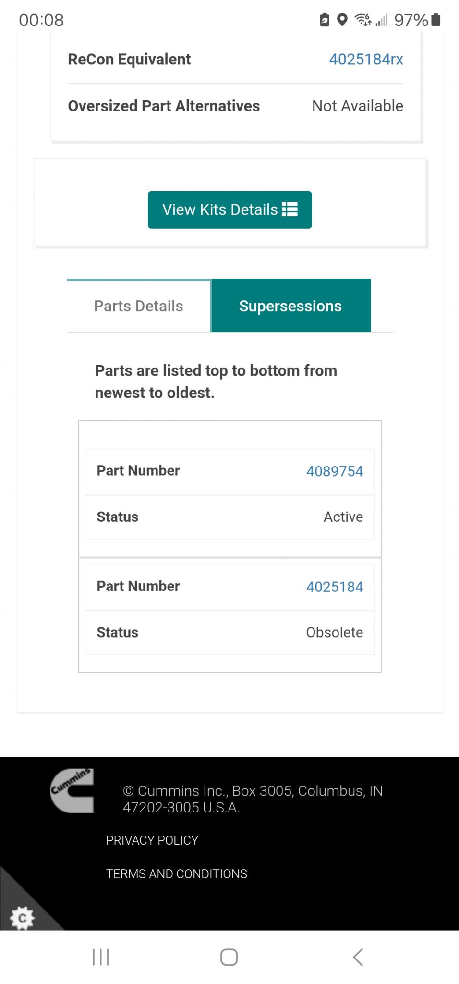Tap the list icon on View Kits Details

[290, 209]
